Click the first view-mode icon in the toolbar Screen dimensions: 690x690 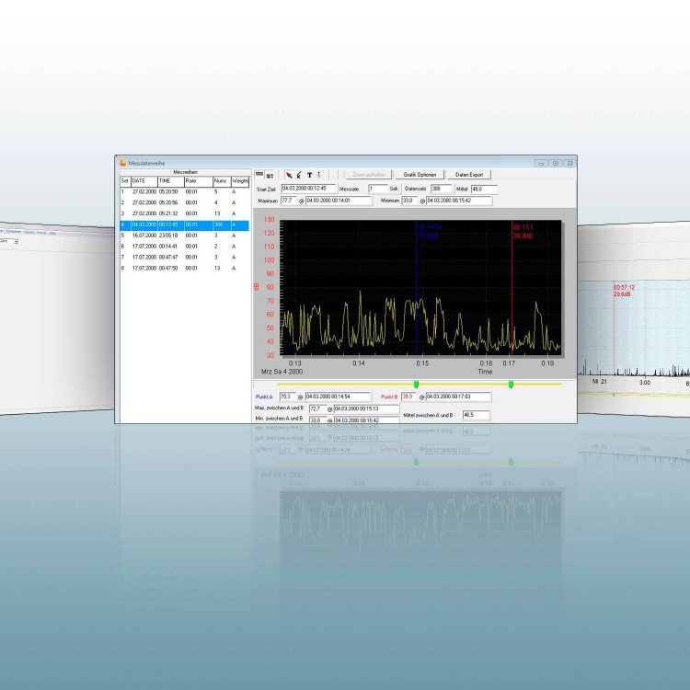[x=259, y=174]
